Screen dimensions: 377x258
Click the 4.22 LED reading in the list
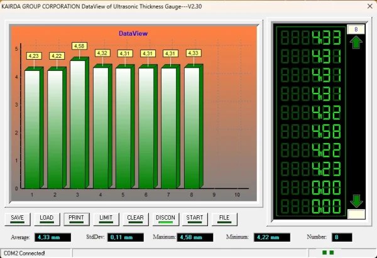(x=326, y=151)
